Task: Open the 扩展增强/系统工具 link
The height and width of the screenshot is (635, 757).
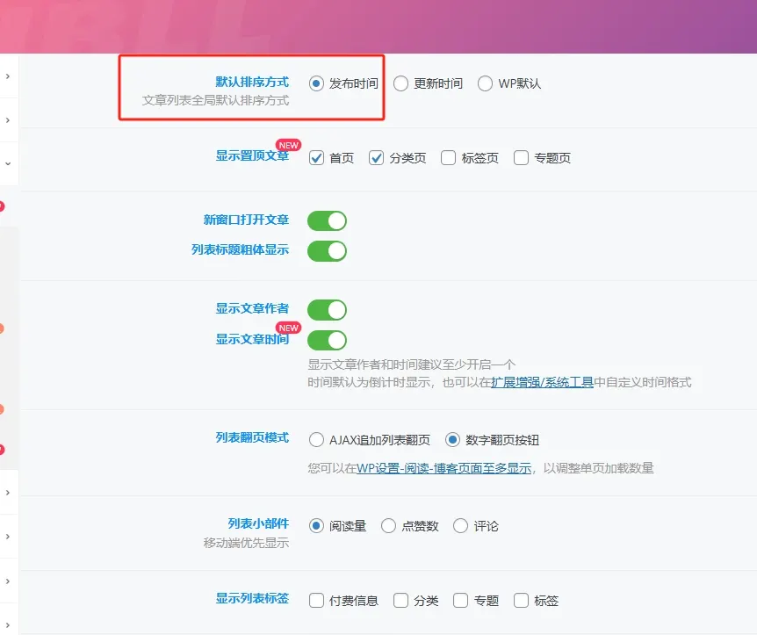Action: tap(542, 382)
